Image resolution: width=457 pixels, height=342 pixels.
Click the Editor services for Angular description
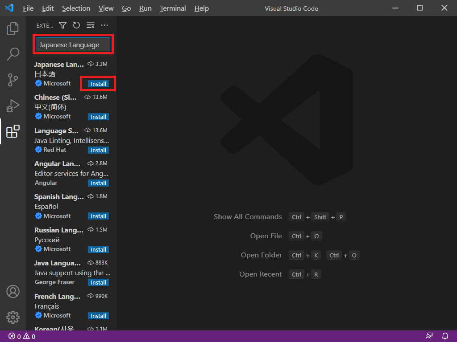pos(71,174)
